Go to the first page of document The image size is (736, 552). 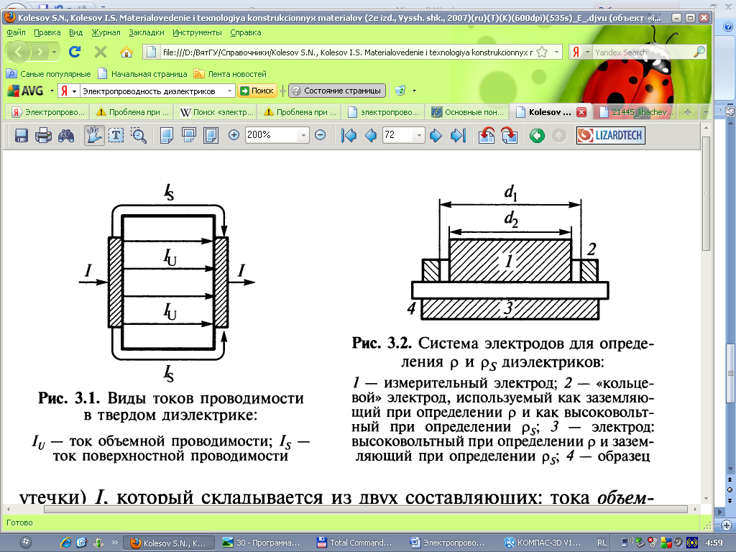(349, 136)
